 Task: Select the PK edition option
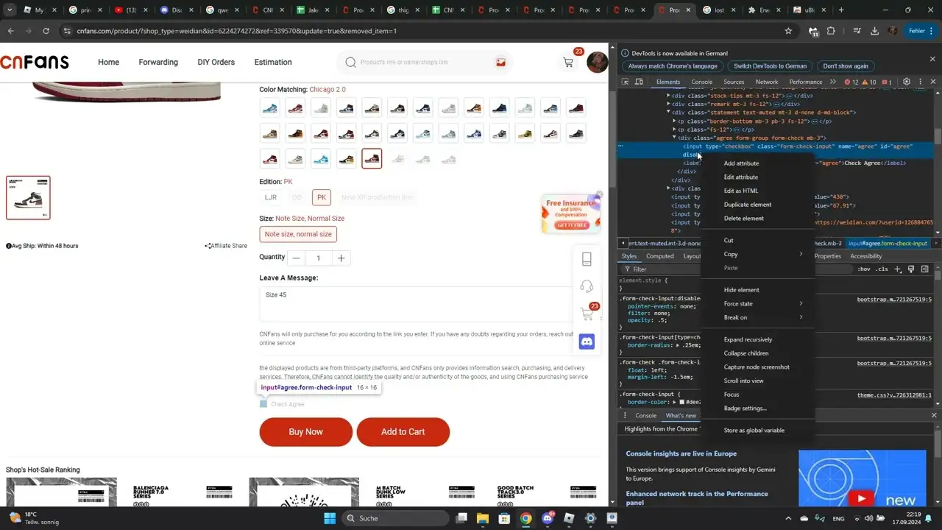click(x=322, y=197)
